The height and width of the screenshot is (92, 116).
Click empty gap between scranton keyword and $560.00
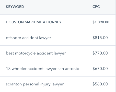tap(78, 84)
